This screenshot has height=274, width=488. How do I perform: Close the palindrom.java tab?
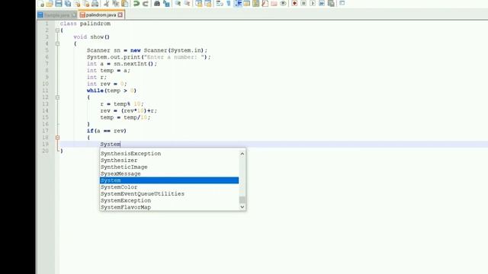coord(120,15)
